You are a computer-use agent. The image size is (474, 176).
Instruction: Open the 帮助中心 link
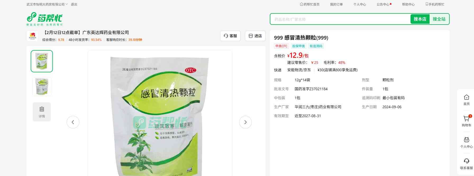pos(408,4)
